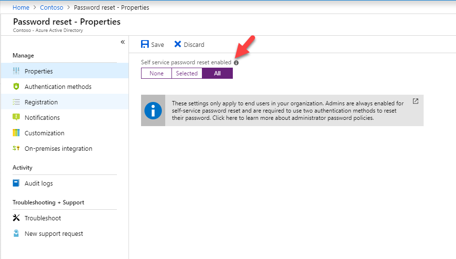This screenshot has width=456, height=259.
Task: Open the Troubleshoot page
Action: tap(65, 218)
